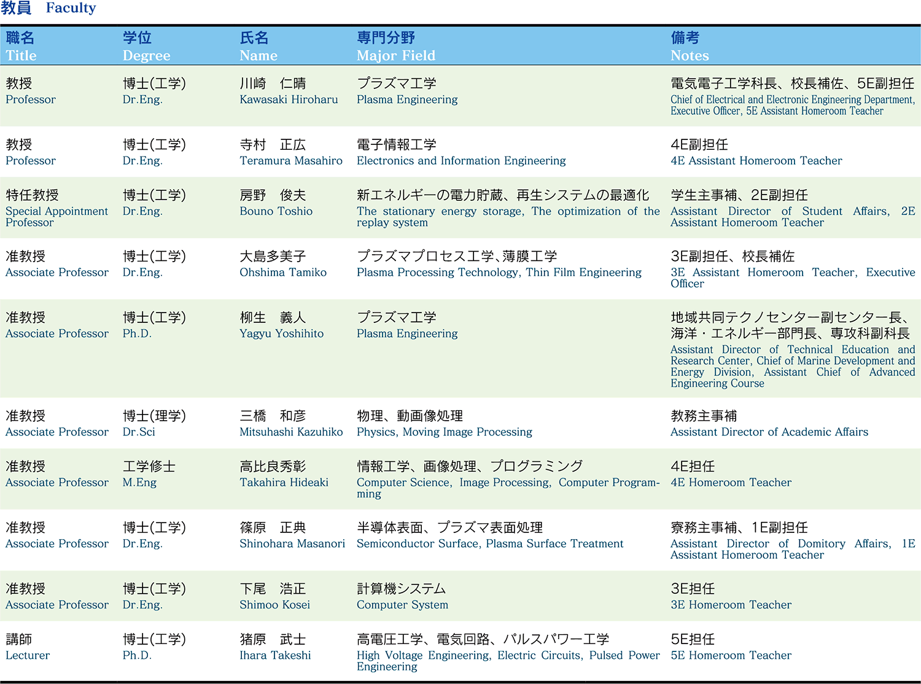Click the 'Title' column header

21,55
